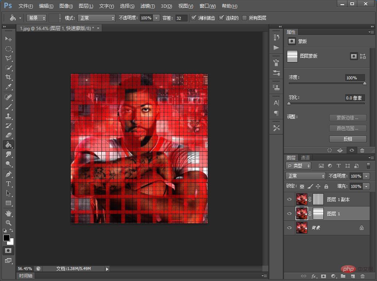Open layer filter type dropdown 类型
This screenshot has height=281, width=377.
(299, 166)
